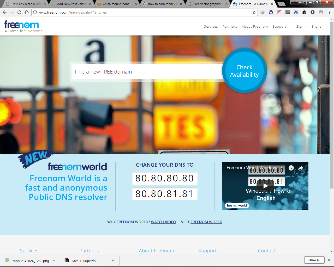
Task: Open the gray two-dots extension
Action: [321, 12]
